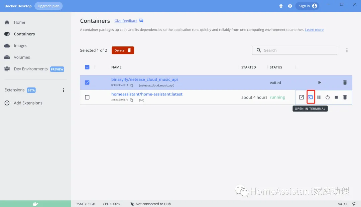The image size is (361, 207).
Task: Open home-assistant in browser icon
Action: 302,97
